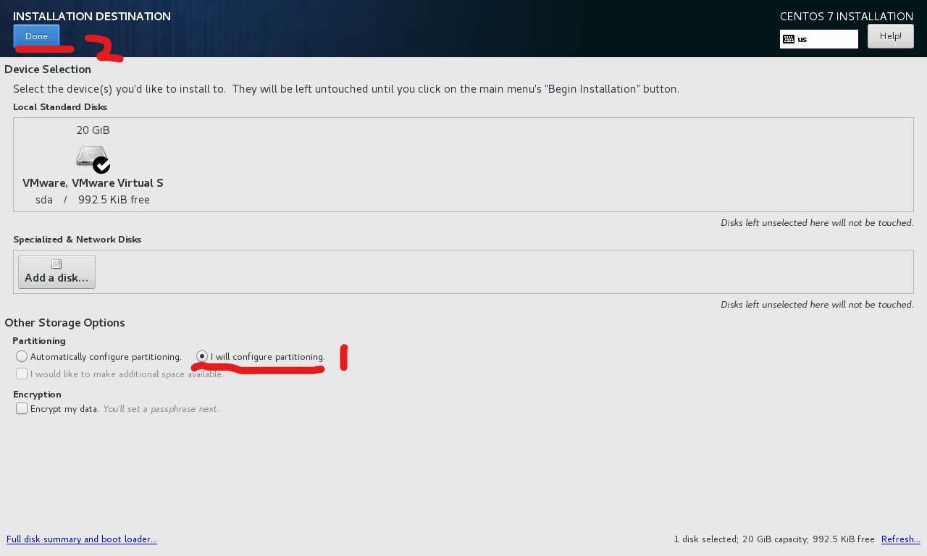Click the Partitioning section label

tap(39, 341)
